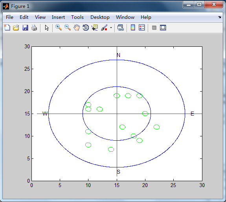This screenshot has height=202, width=226.
Task: Select the Zoom In magnifier tool
Action: pyautogui.click(x=59, y=28)
